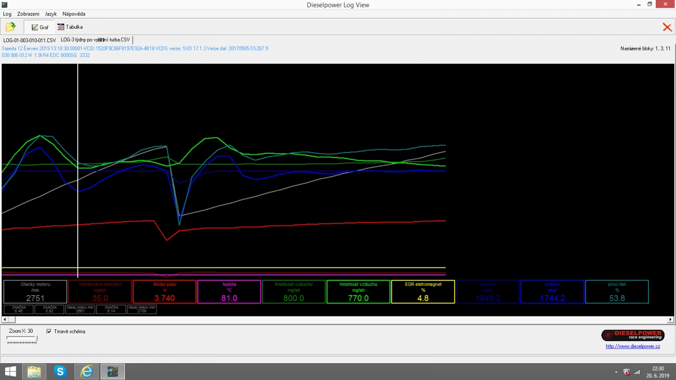Open the Zobrazení menu
The image size is (676, 380).
coord(28,14)
